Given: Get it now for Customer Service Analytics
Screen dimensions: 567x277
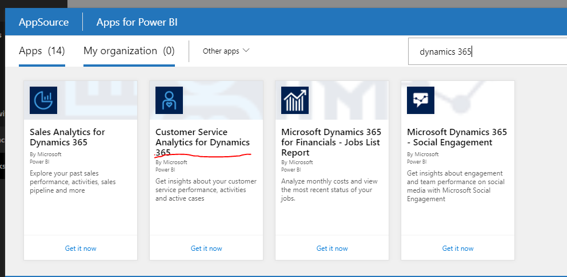Looking at the screenshot, I should (206, 249).
